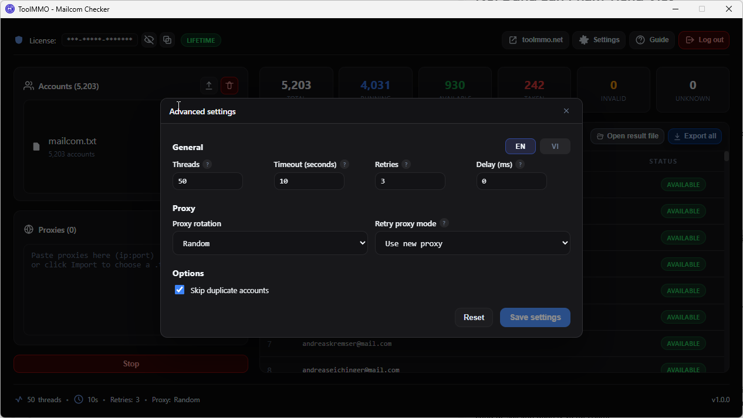The width and height of the screenshot is (743, 418).
Task: Switch language to EN
Action: point(520,147)
